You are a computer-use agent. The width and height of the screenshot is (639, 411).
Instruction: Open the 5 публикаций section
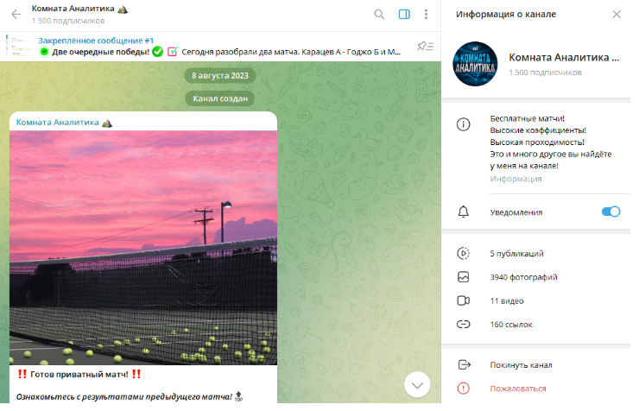[516, 254]
